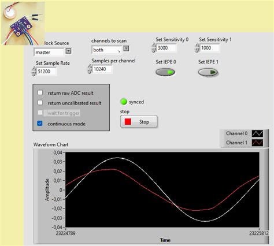
Task: Uncheck the continuous mode checkbox
Action: coord(40,123)
